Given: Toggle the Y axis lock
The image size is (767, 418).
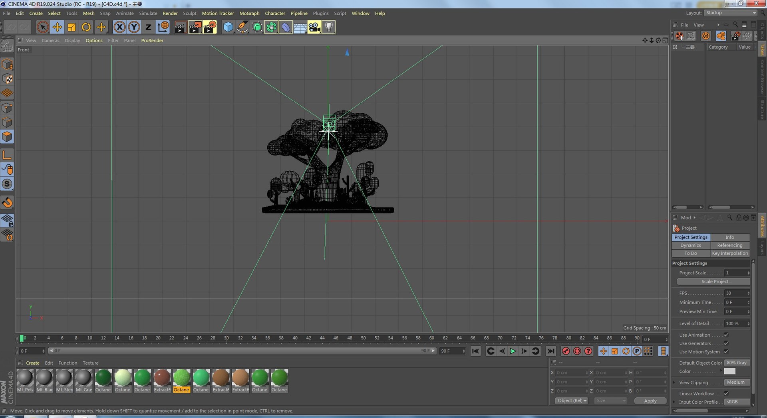Looking at the screenshot, I should pos(134,27).
